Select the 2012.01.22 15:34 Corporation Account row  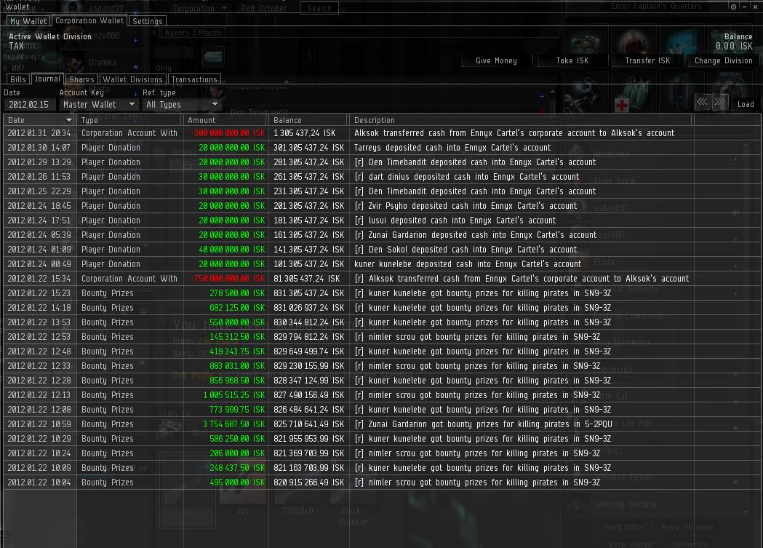381,279
